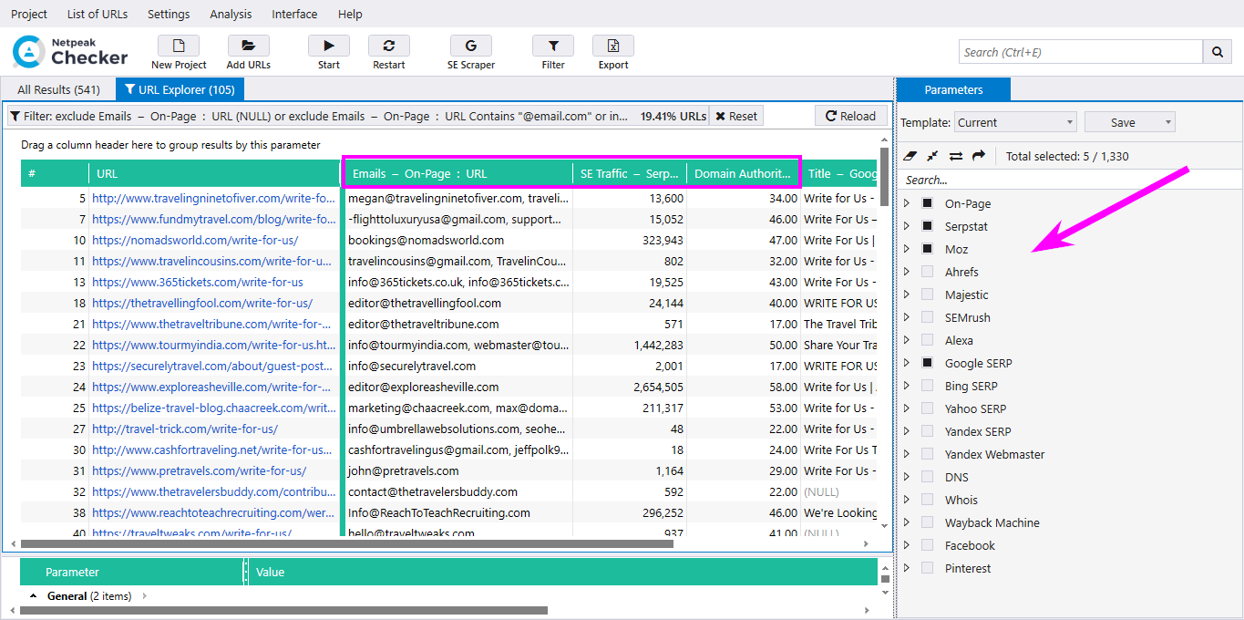Expand the Wayback Machine group

(x=907, y=522)
